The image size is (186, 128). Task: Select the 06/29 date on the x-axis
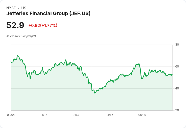(x=142, y=115)
